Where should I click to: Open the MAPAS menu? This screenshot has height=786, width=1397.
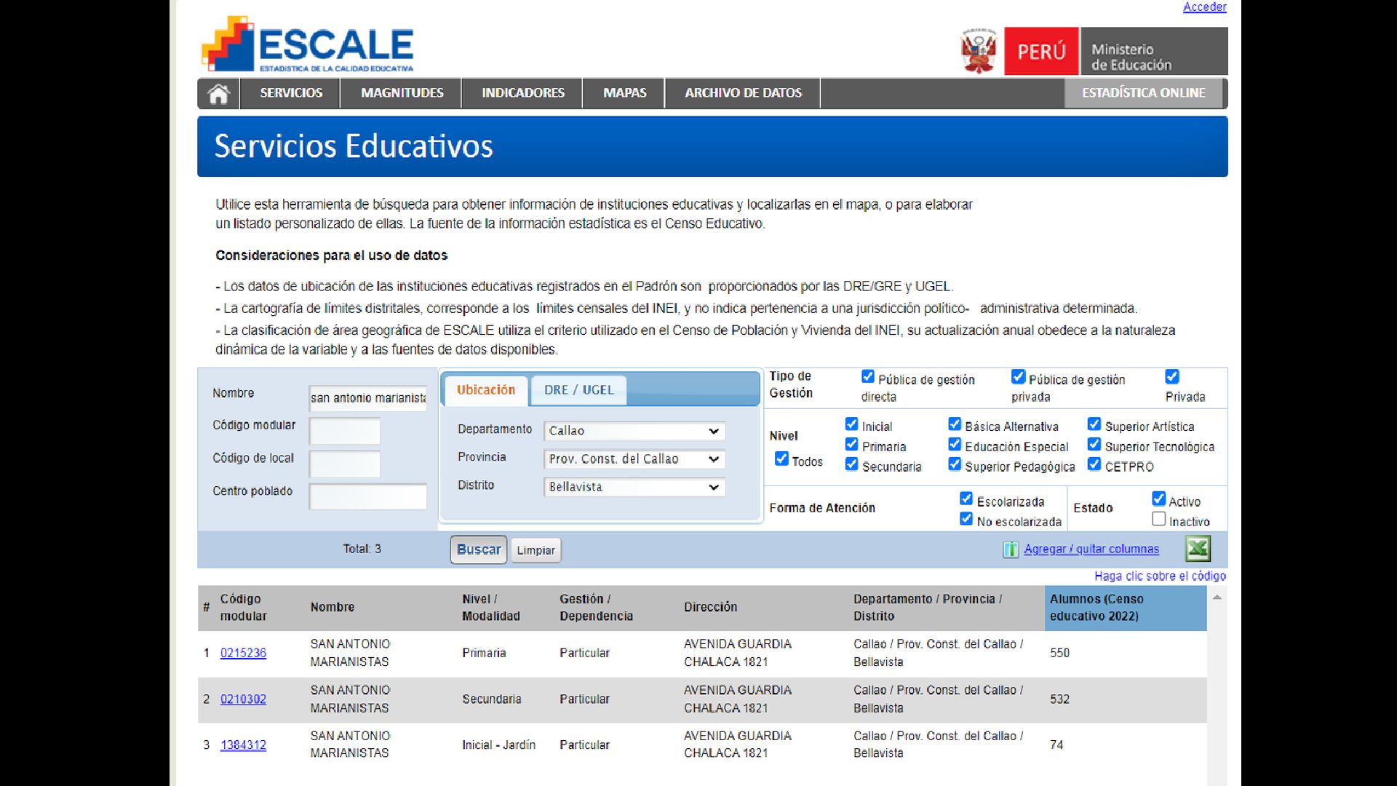[624, 93]
